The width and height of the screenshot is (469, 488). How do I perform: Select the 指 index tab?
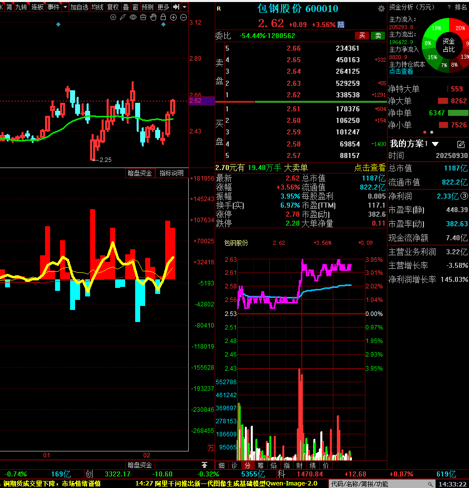(x=287, y=465)
